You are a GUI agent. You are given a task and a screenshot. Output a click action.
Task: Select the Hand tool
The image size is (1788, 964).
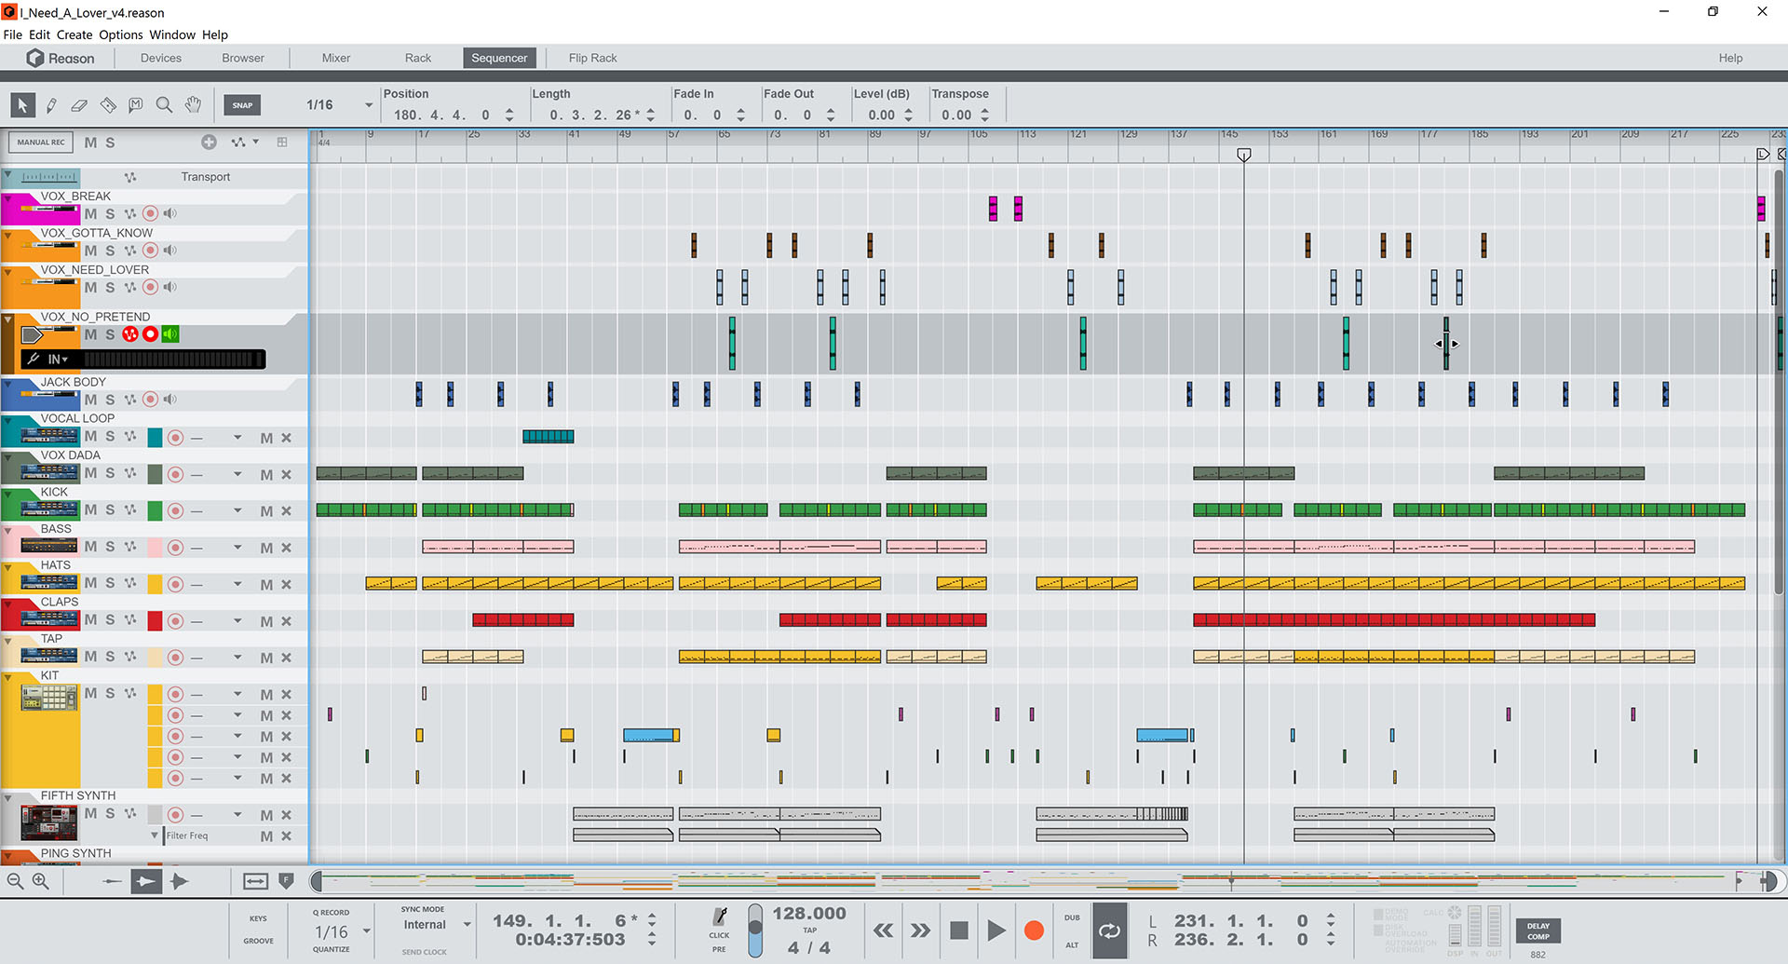[193, 105]
